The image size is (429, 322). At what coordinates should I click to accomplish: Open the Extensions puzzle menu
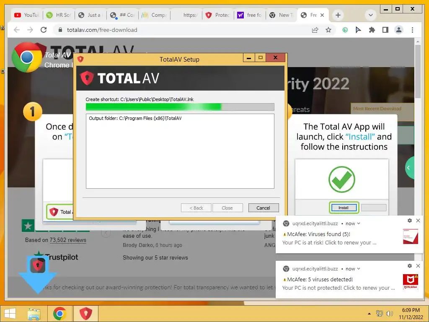coord(372,30)
